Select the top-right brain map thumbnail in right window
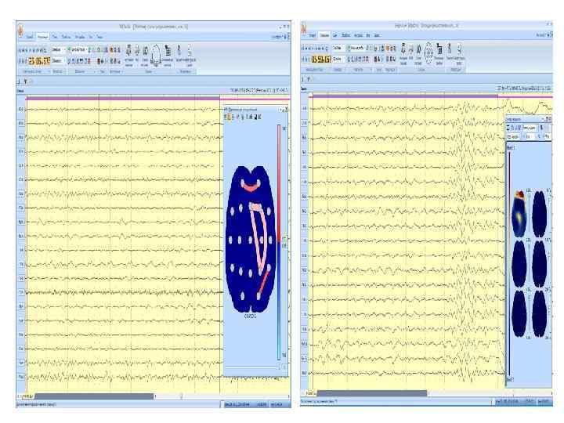Screen dimensions: 564x423 point(539,214)
